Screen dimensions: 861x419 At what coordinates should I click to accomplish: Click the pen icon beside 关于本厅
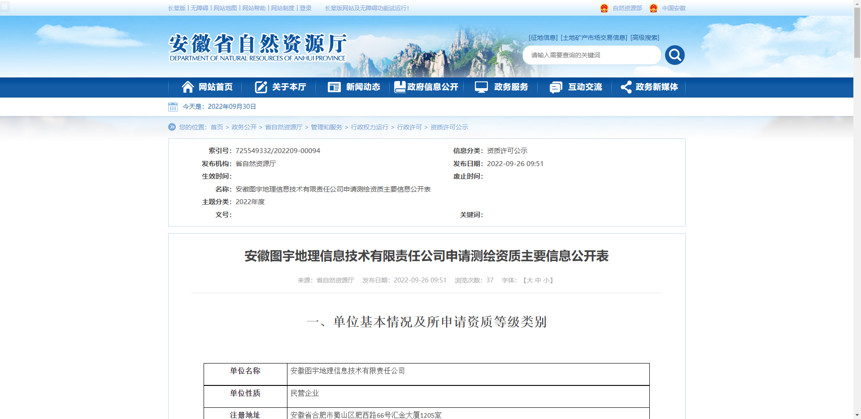261,87
